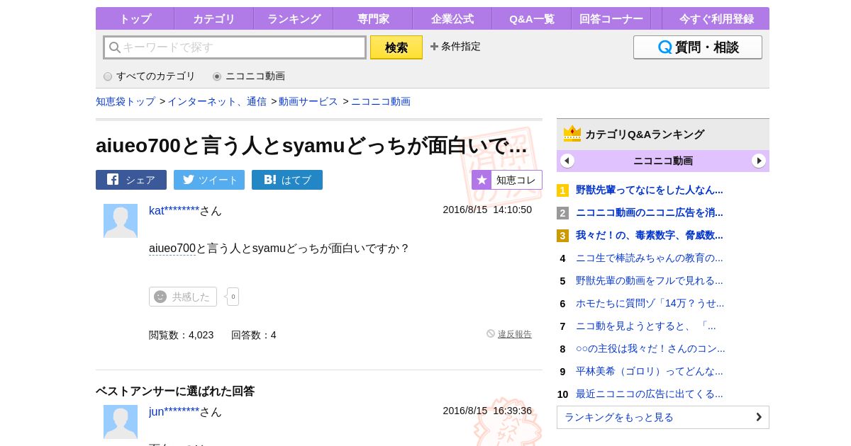Open the 条件指定 link
851x446 pixels.
pos(460,47)
